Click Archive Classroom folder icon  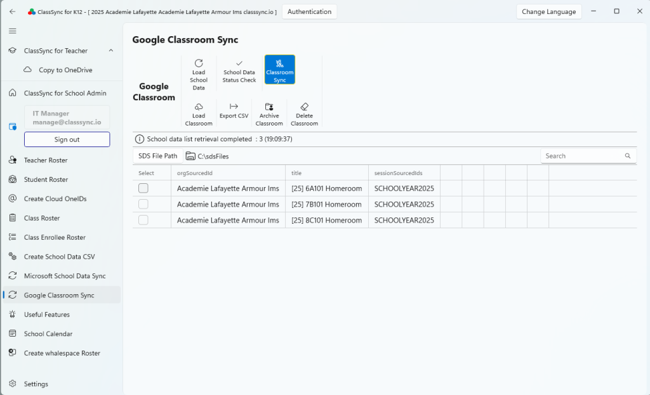269,107
